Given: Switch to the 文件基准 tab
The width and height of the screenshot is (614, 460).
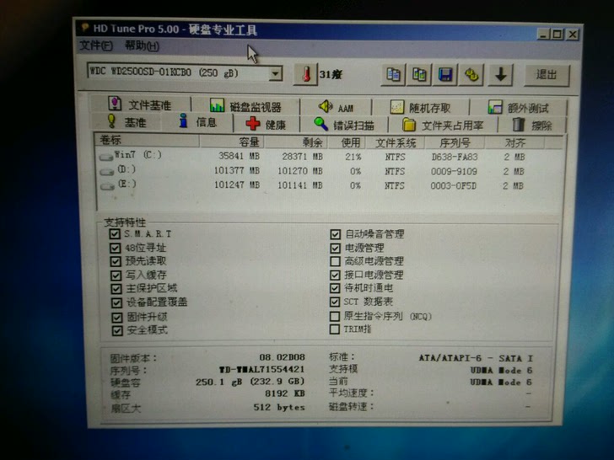Looking at the screenshot, I should click(x=140, y=104).
